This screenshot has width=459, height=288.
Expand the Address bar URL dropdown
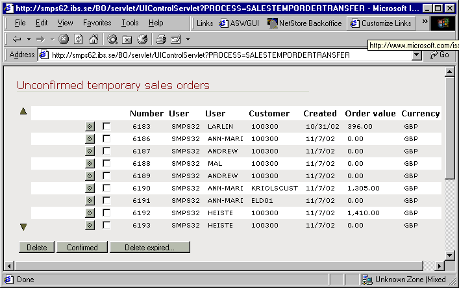pyautogui.click(x=417, y=55)
